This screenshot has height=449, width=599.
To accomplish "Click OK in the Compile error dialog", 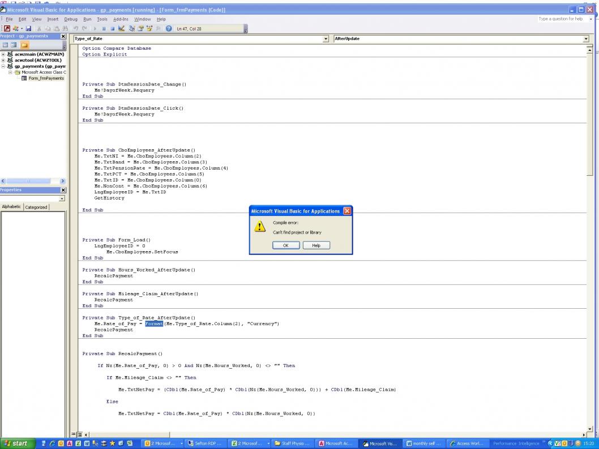I will (286, 245).
